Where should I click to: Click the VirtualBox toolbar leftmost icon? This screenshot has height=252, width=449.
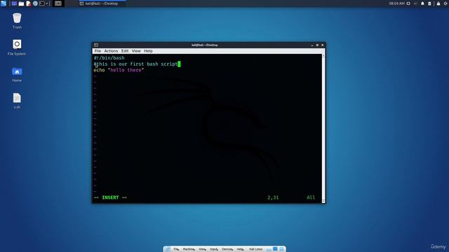click(x=168, y=249)
